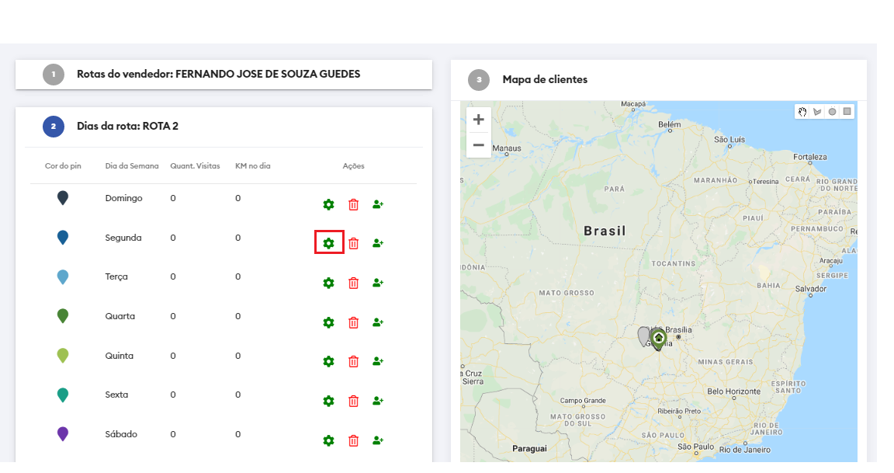894x473 pixels.
Task: Add client to Sexta route day
Action: coord(378,401)
